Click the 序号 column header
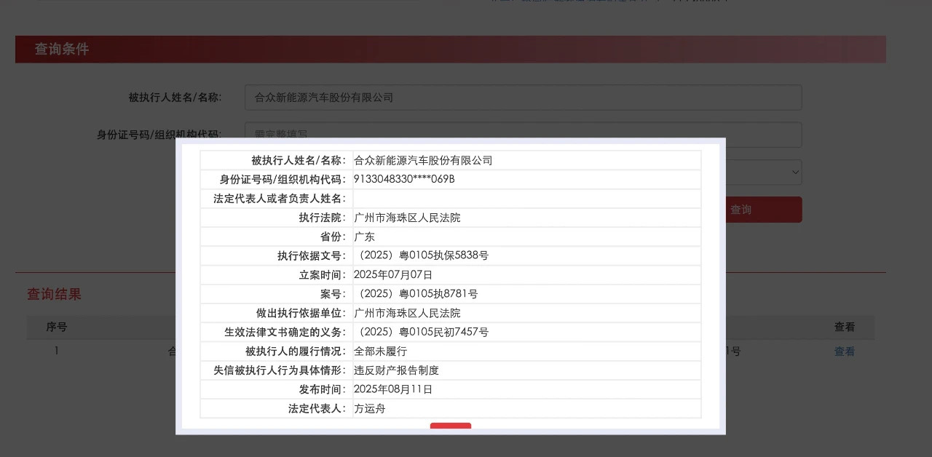Viewport: 932px width, 457px height. [x=57, y=327]
